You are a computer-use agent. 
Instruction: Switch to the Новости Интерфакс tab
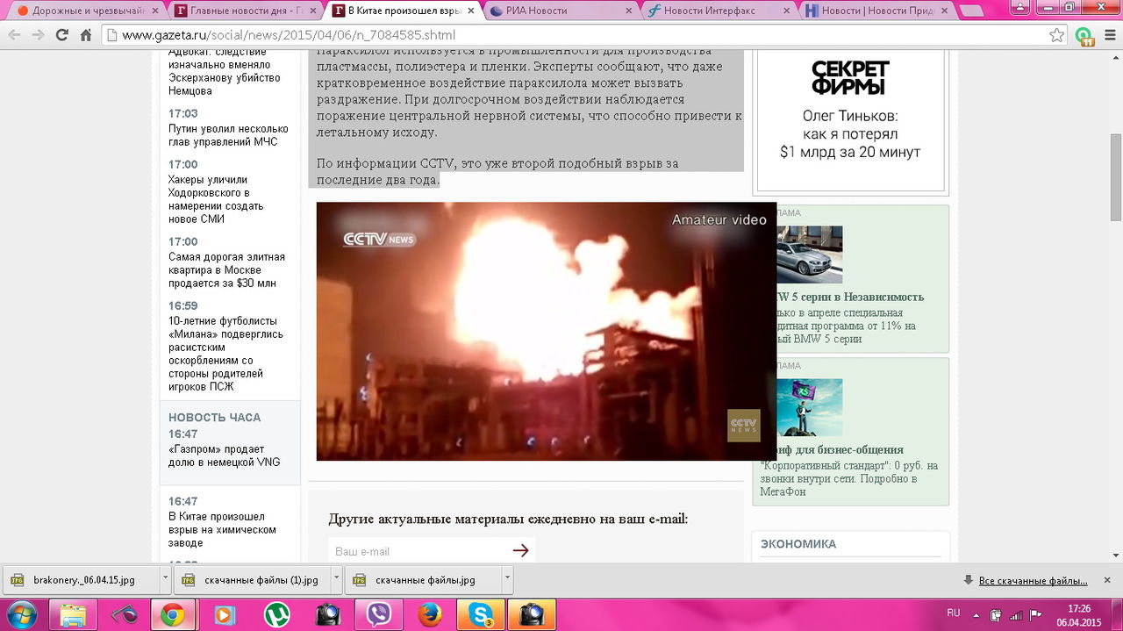(718, 11)
